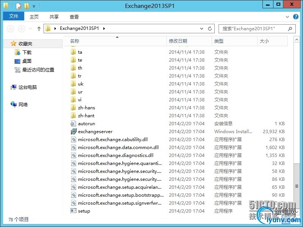The width and height of the screenshot is (303, 227).
Task: Click the search magnifier icon
Action: coord(290,29)
